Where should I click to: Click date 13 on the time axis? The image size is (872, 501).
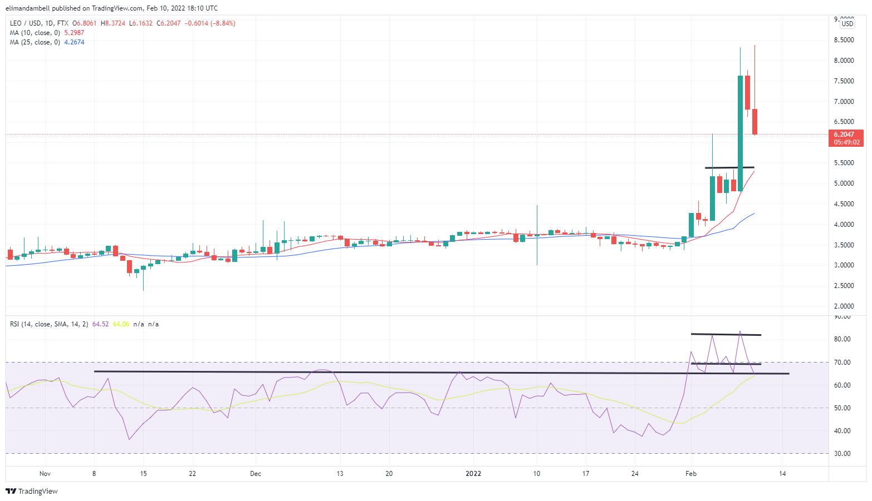click(340, 474)
